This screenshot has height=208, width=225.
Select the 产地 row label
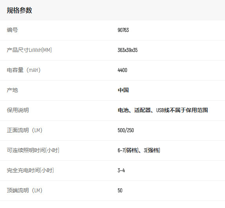(x=12, y=90)
